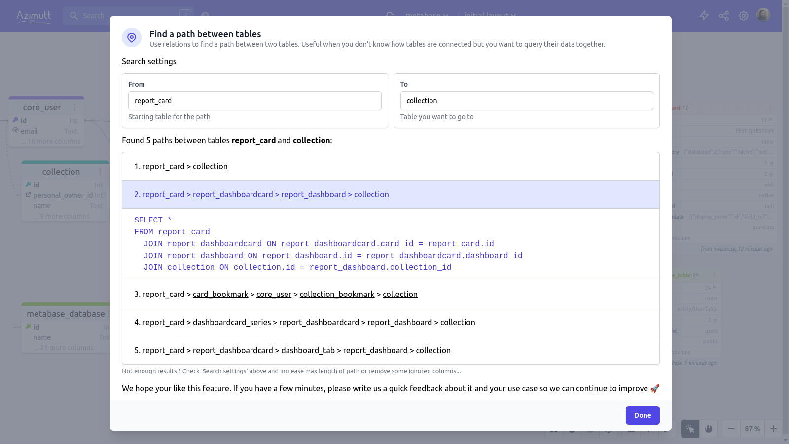Enable the select cursor tool
The image size is (789, 444).
click(690, 429)
